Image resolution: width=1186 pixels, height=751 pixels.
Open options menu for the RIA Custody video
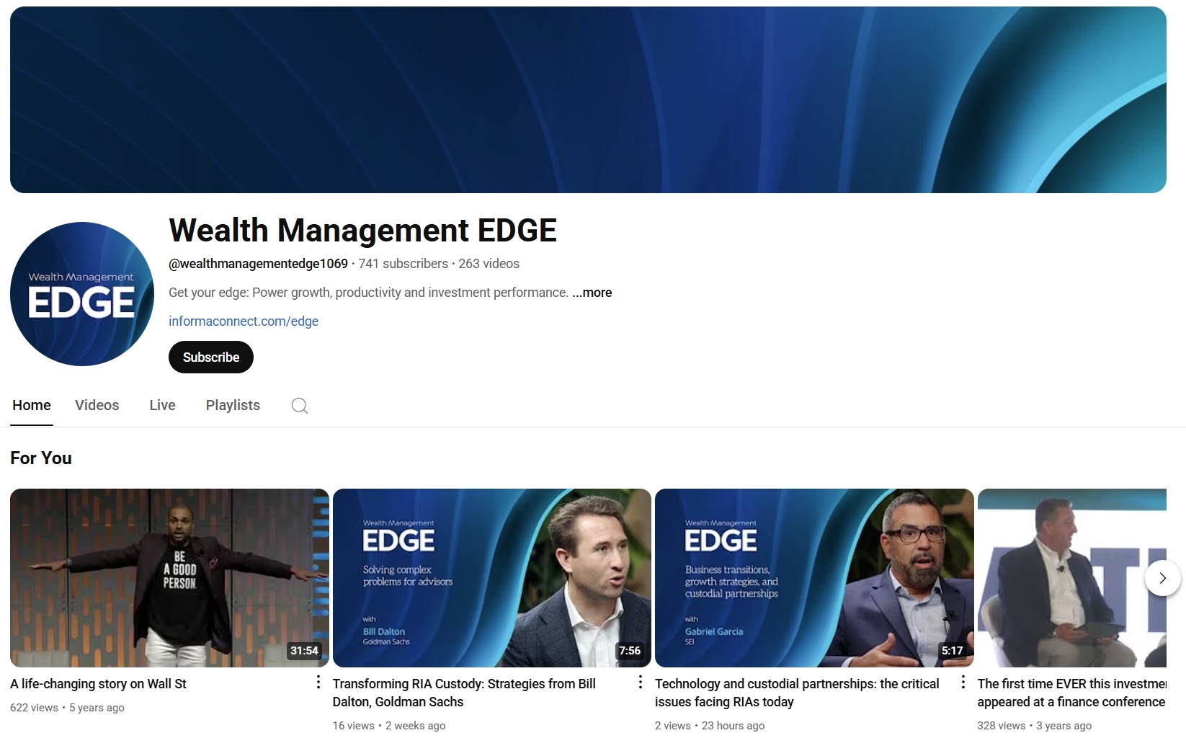pyautogui.click(x=640, y=681)
